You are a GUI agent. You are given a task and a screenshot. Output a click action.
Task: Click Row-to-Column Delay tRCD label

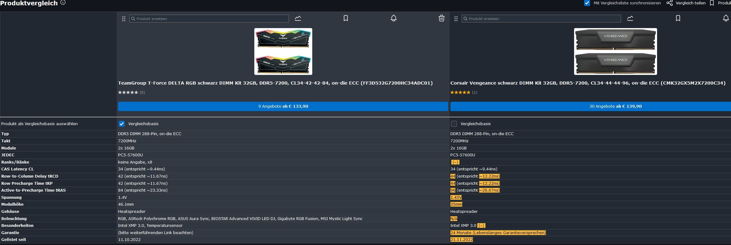point(30,176)
